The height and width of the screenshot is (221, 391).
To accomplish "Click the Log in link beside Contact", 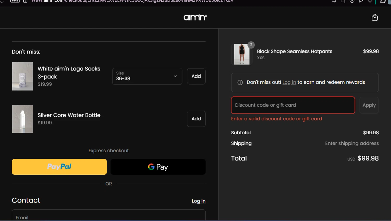I will click(x=199, y=201).
